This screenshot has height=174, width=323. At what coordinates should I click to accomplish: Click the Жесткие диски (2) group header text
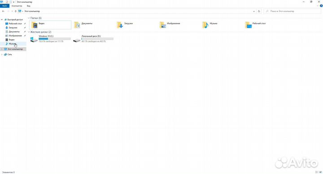point(41,32)
